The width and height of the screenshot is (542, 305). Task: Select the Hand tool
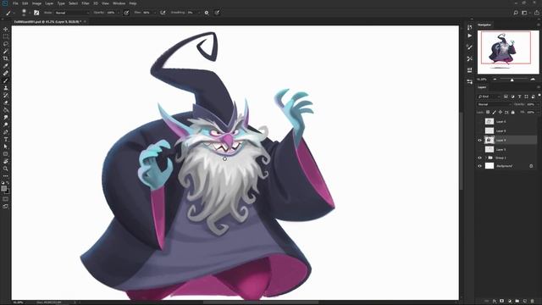point(6,161)
